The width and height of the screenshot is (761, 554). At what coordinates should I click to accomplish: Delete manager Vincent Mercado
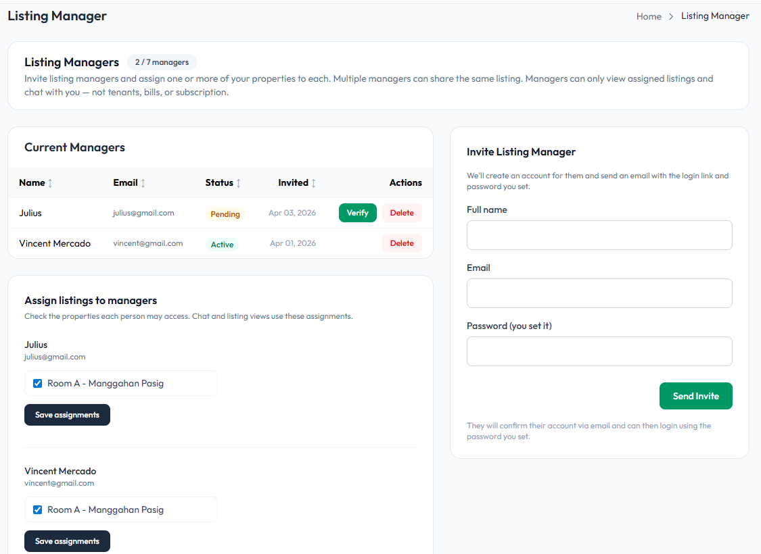(402, 243)
